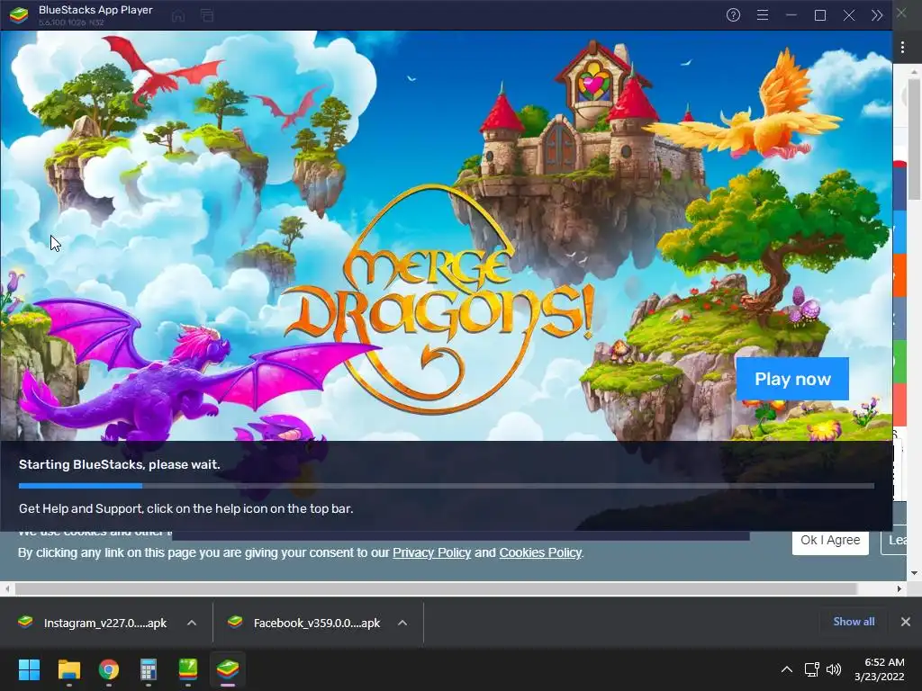Expand options for the Instagram apk download
This screenshot has width=922, height=691.
[192, 623]
